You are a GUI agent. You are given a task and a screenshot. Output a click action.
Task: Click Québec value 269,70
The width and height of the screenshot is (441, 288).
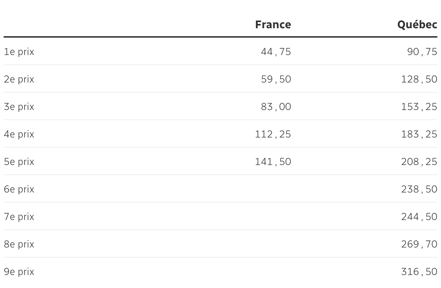pyautogui.click(x=419, y=244)
